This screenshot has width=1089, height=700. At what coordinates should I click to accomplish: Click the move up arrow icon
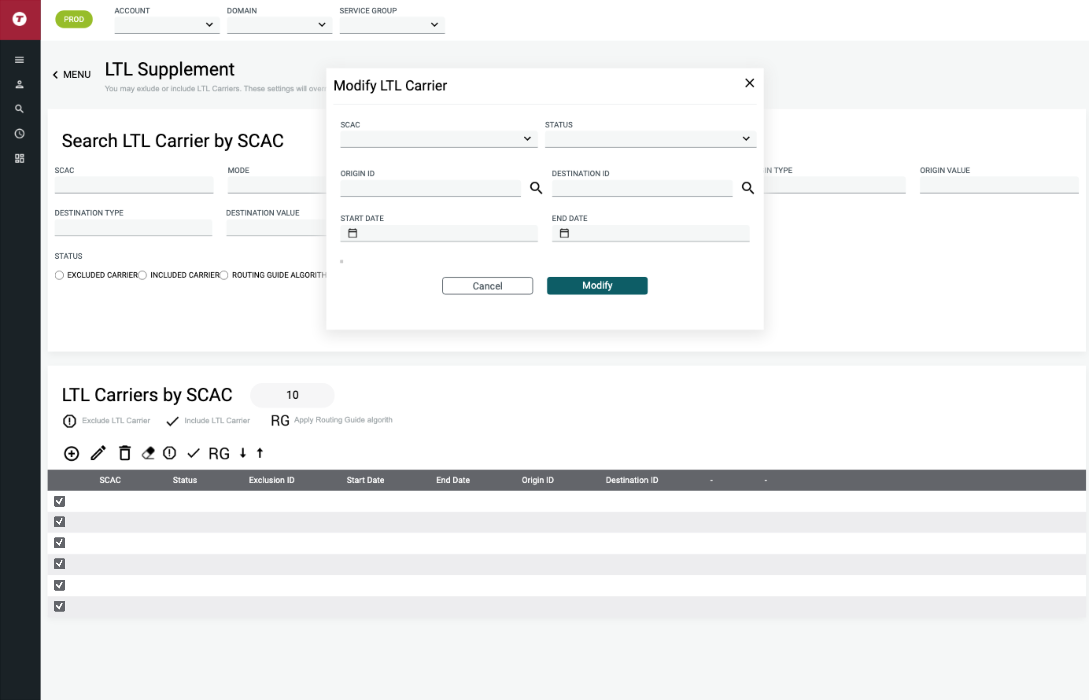[260, 453]
